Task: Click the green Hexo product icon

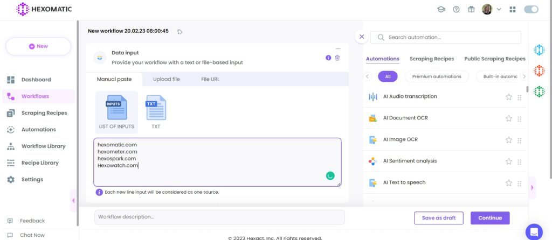Action: [x=539, y=91]
